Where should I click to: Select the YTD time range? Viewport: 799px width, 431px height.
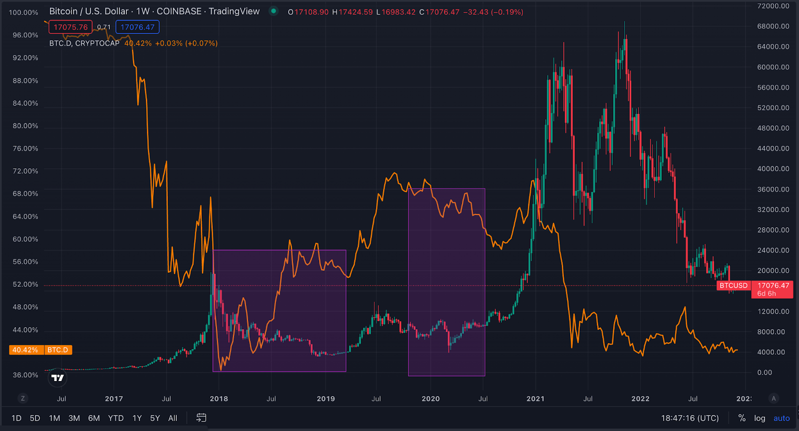[116, 419]
